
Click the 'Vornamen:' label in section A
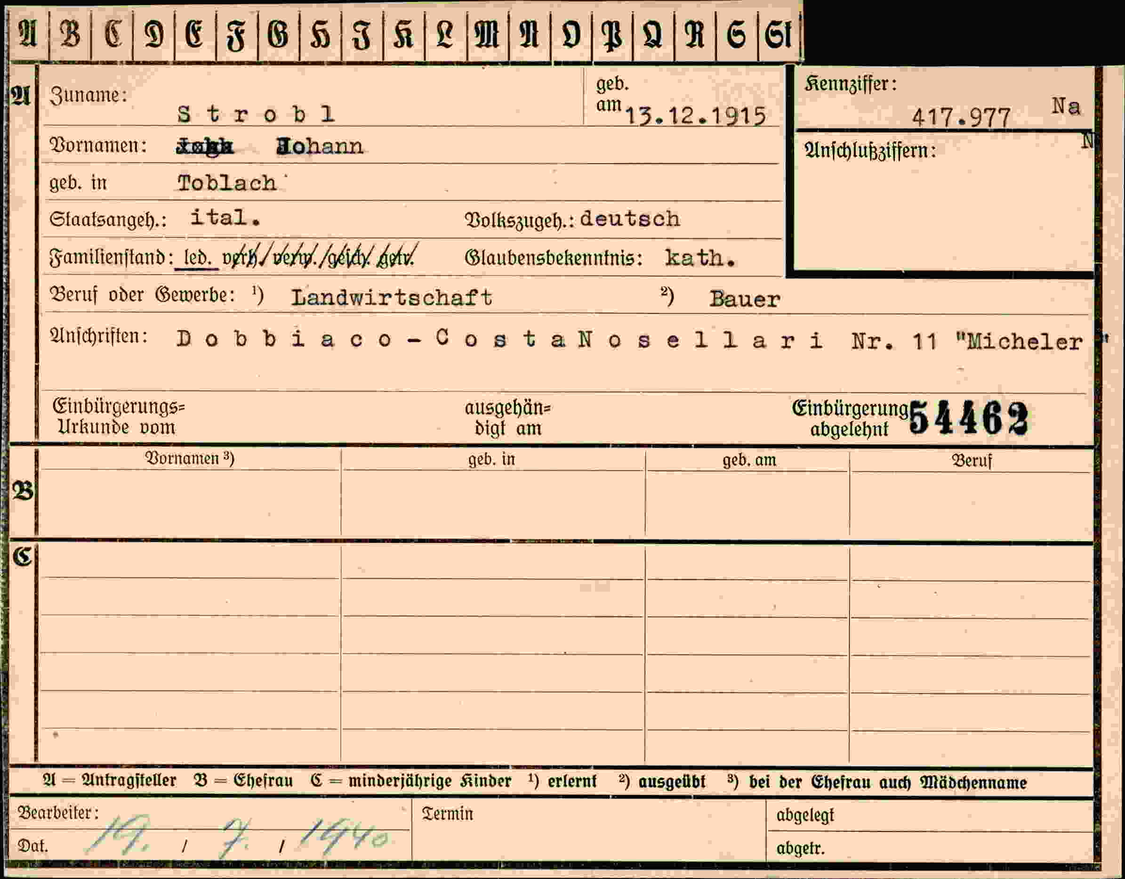tap(98, 146)
